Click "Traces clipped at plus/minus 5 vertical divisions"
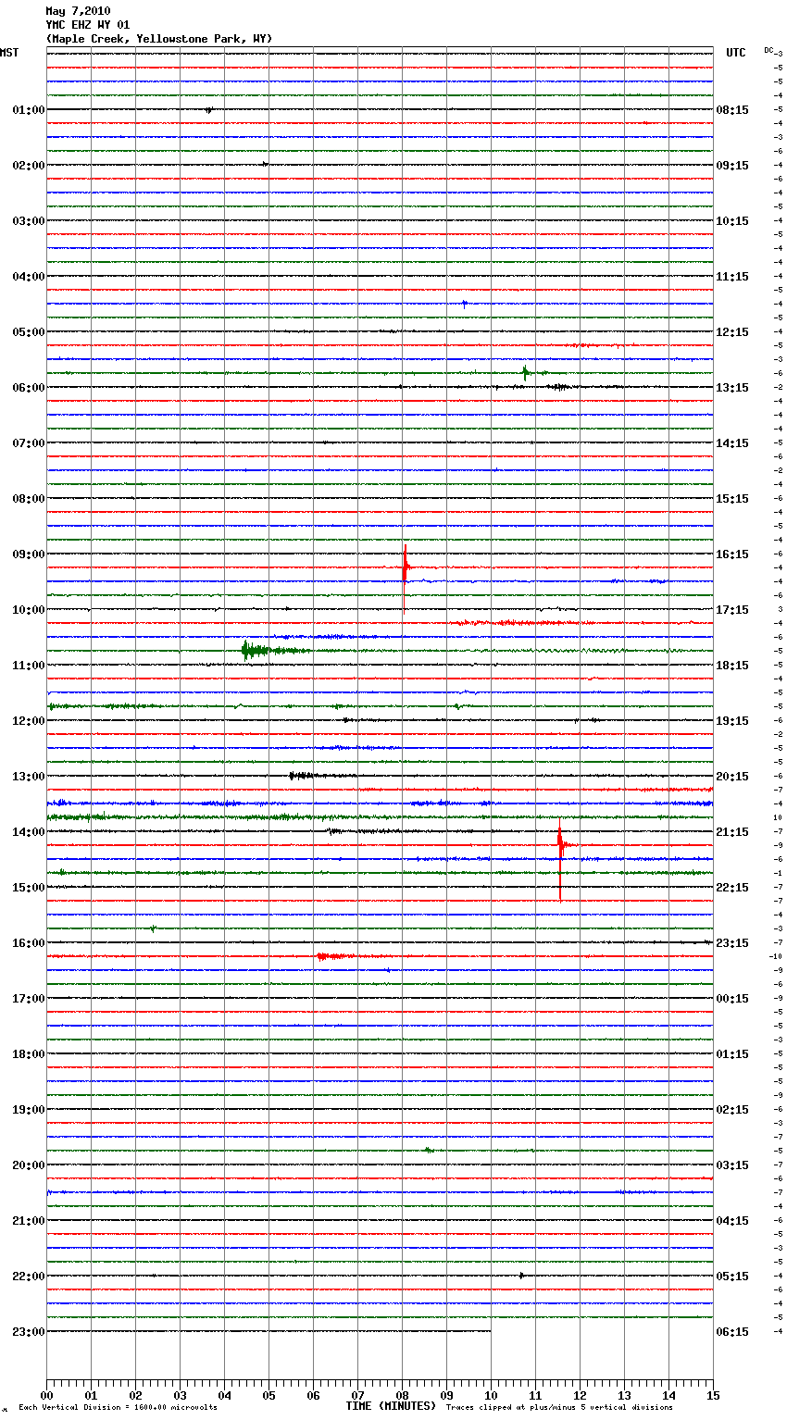 [559, 1408]
